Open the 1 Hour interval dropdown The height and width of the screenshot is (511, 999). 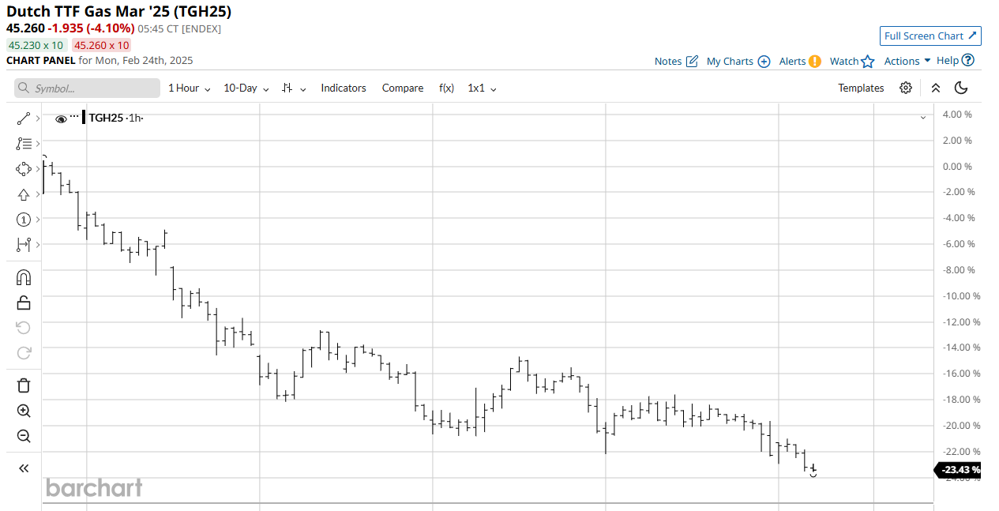[x=189, y=88]
